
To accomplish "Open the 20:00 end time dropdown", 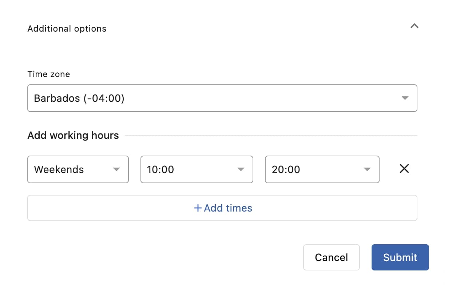I will coord(322,169).
